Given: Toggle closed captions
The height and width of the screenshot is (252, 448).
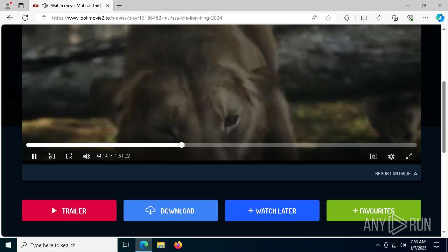Looking at the screenshot, I should (x=374, y=156).
